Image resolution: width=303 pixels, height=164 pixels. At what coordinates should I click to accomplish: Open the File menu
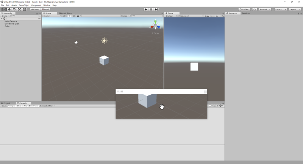point(3,5)
